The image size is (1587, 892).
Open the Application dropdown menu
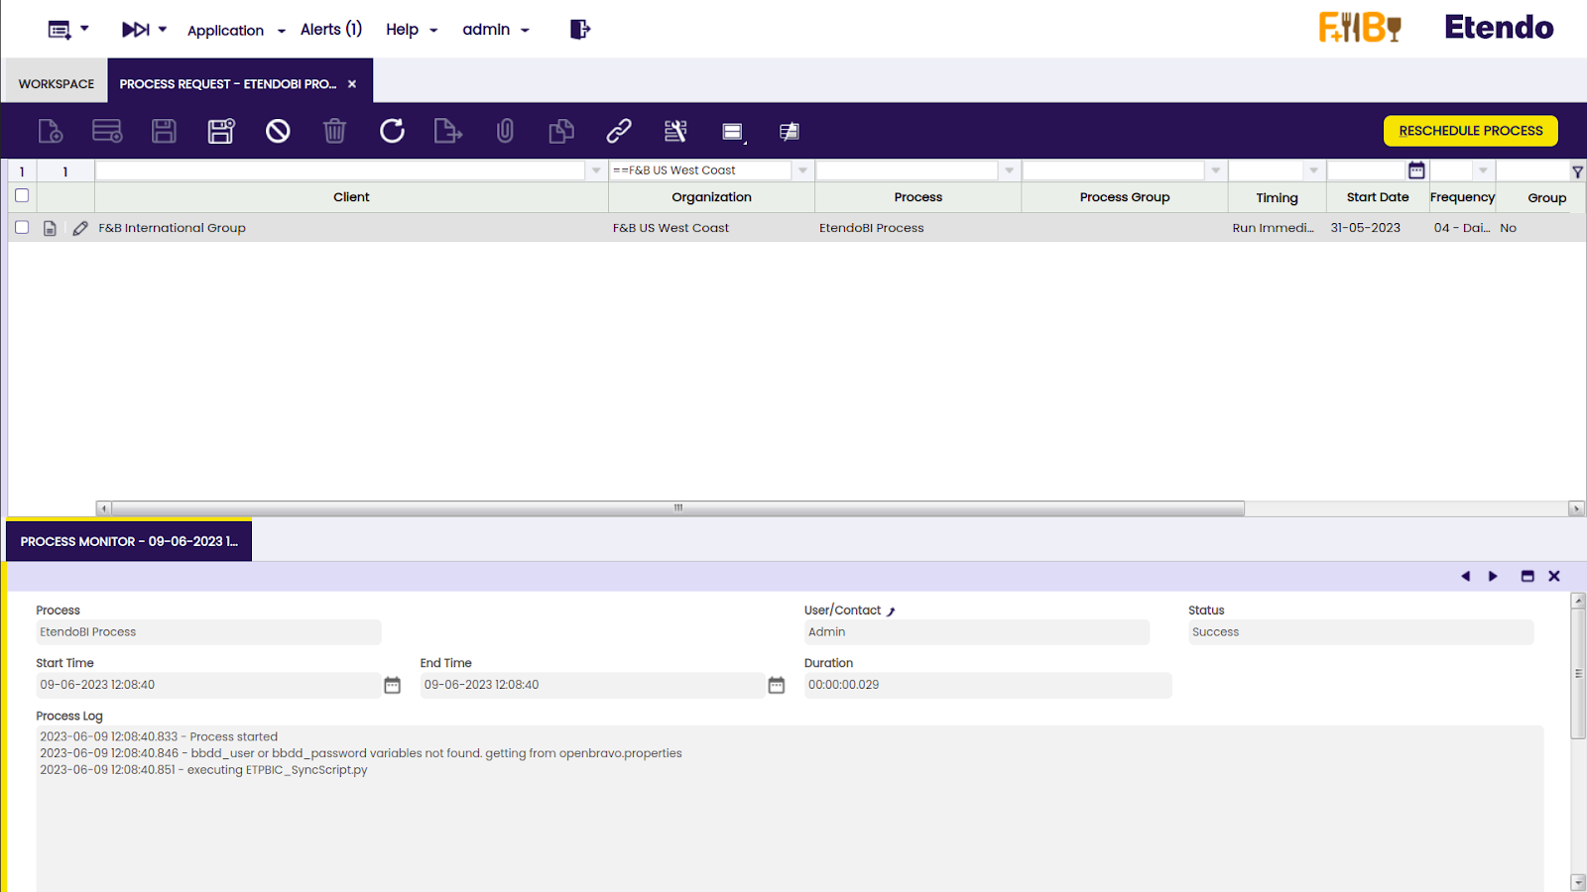(236, 31)
